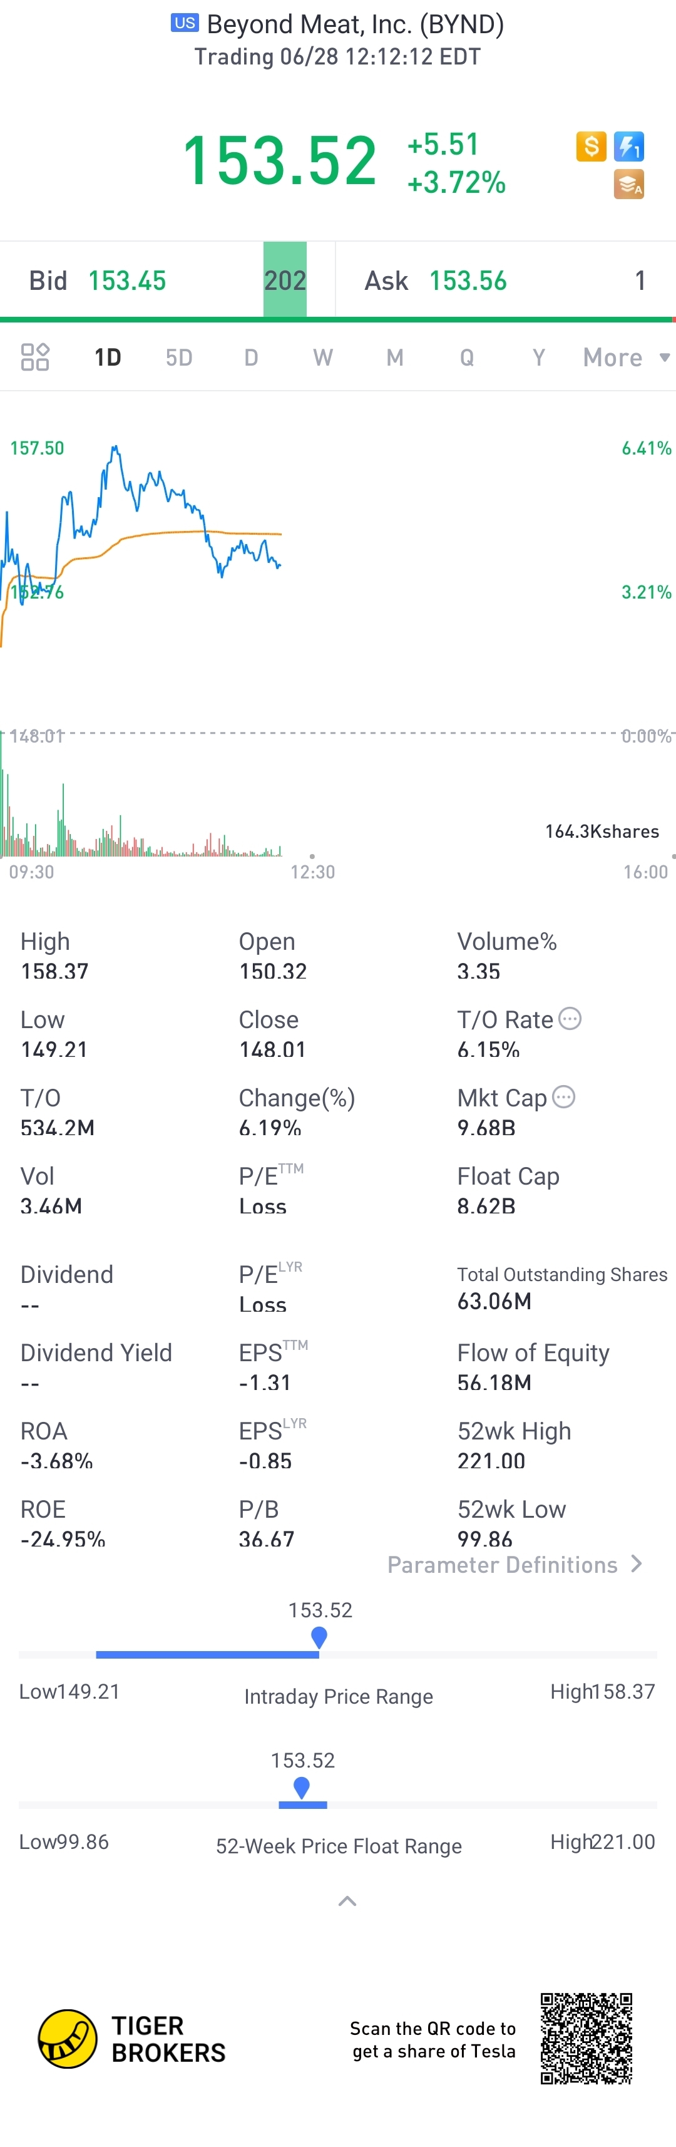Switch to the 5D chart tab
676x2147 pixels.
(179, 358)
